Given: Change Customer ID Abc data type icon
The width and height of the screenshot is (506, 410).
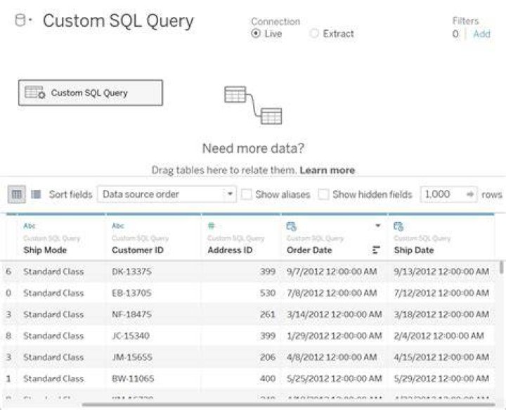Looking at the screenshot, I should [x=118, y=226].
